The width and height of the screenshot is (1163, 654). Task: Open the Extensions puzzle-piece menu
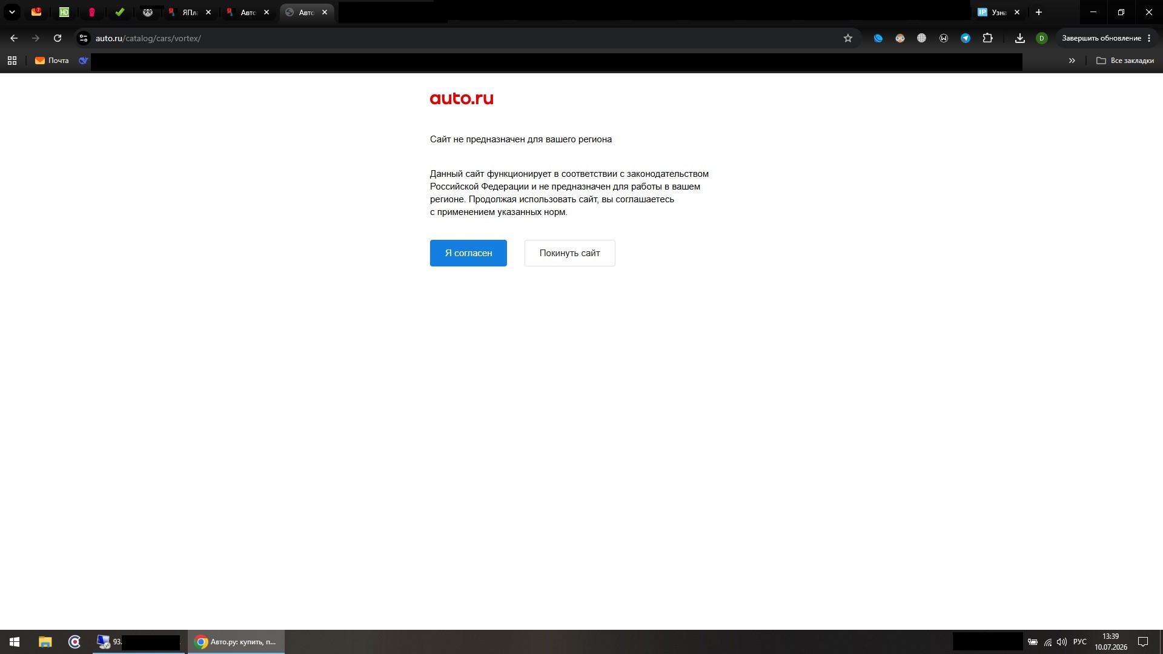(x=988, y=38)
